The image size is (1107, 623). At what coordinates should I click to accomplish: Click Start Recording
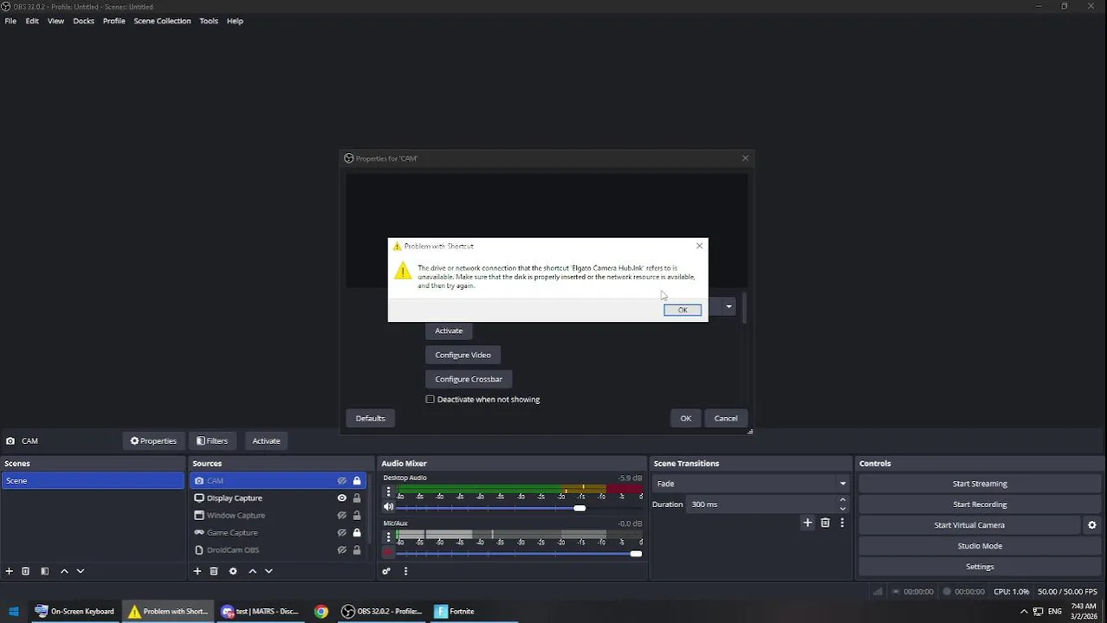[980, 504]
